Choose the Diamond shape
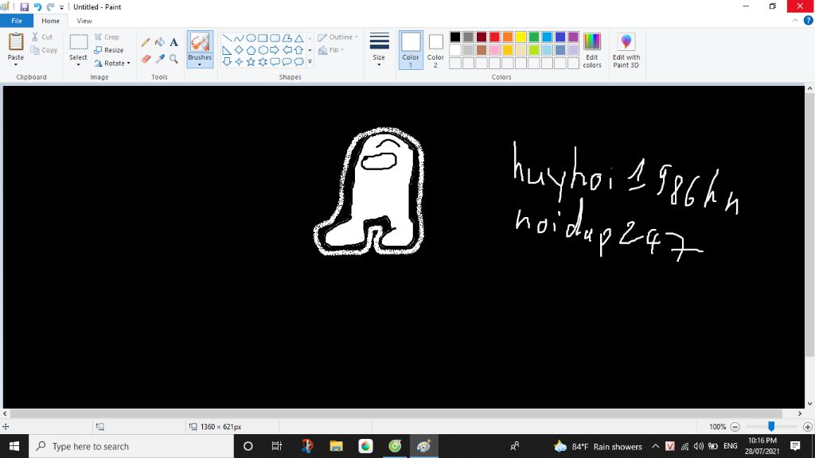The width and height of the screenshot is (815, 458). [x=239, y=50]
